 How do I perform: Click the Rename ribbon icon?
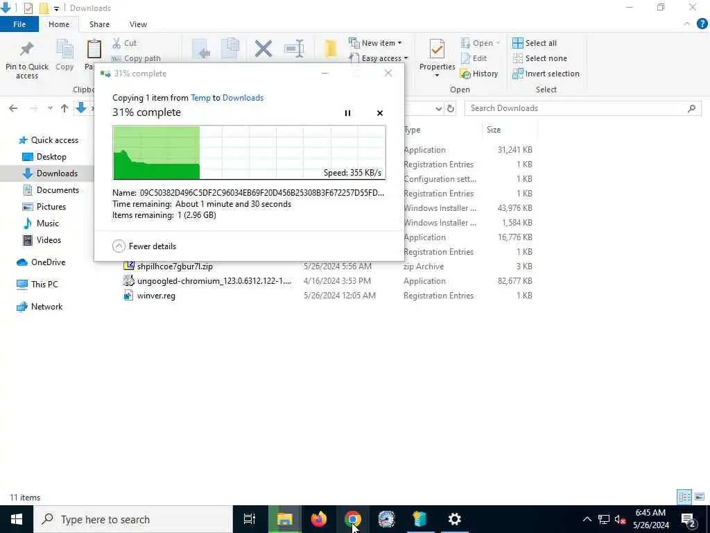tap(294, 49)
